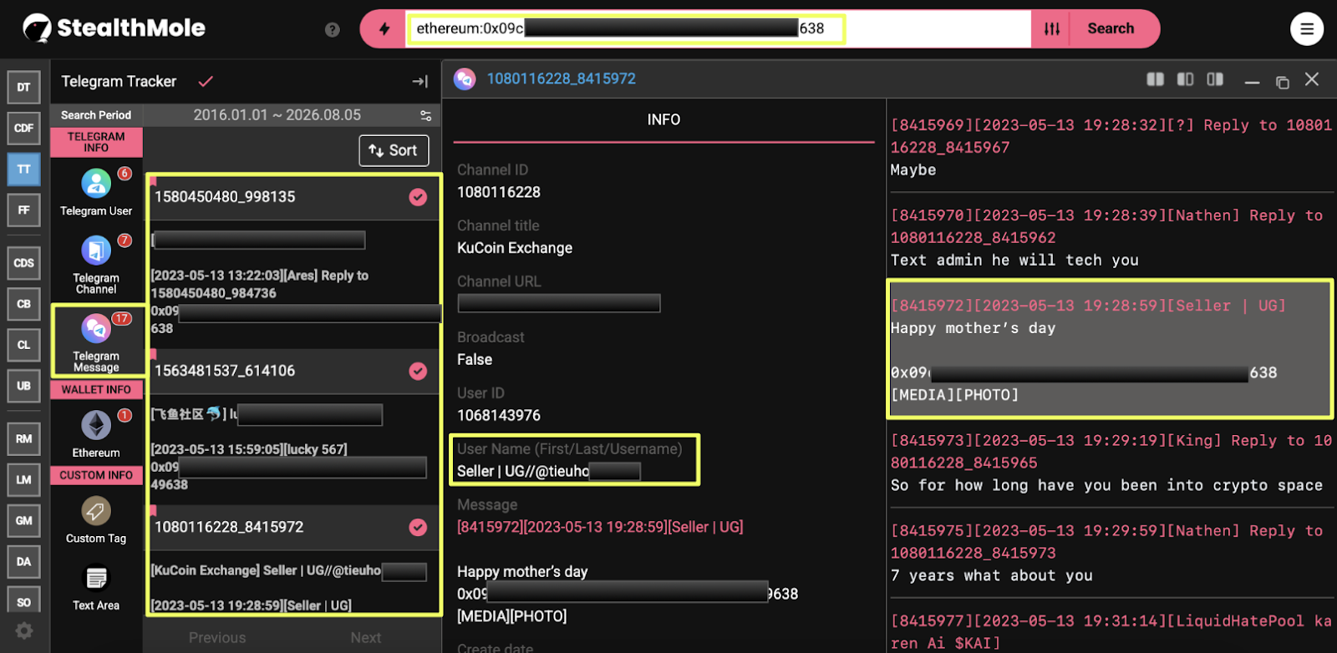Open the Text Area panel
This screenshot has height=653, width=1337.
tap(96, 588)
